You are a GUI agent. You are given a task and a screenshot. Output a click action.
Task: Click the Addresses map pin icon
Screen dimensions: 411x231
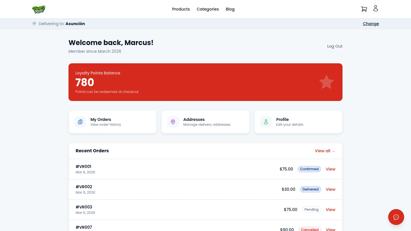click(173, 122)
